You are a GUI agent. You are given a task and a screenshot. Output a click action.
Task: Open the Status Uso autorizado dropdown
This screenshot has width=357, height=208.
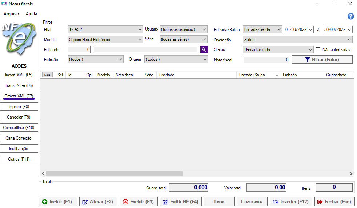point(278,49)
